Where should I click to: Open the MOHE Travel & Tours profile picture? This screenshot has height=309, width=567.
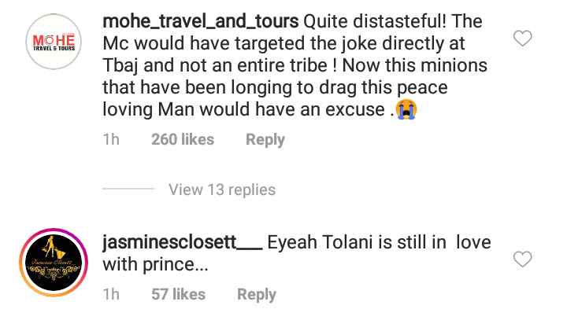coord(54,42)
